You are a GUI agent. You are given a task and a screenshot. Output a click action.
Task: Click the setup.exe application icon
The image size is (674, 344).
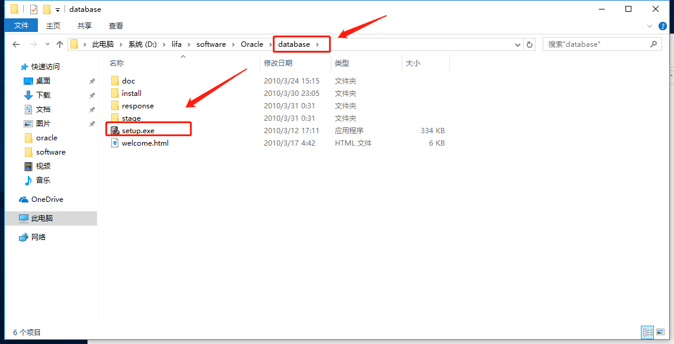coord(115,130)
